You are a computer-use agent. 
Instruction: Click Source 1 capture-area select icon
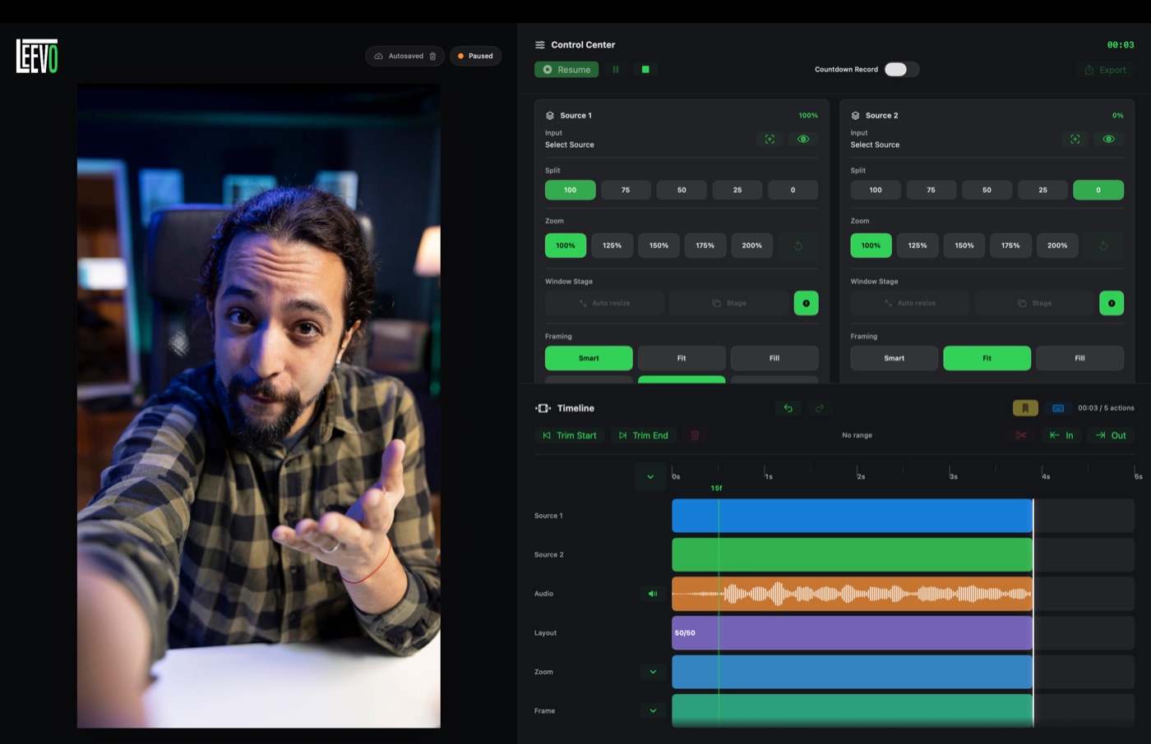point(770,139)
